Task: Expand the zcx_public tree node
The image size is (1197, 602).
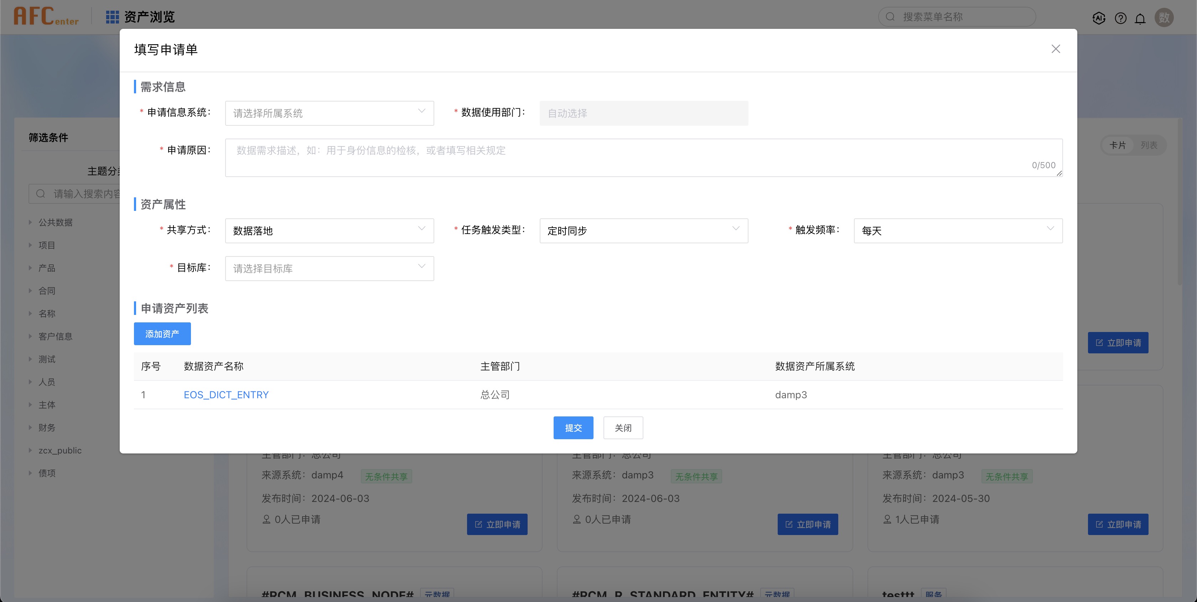Action: tap(30, 451)
